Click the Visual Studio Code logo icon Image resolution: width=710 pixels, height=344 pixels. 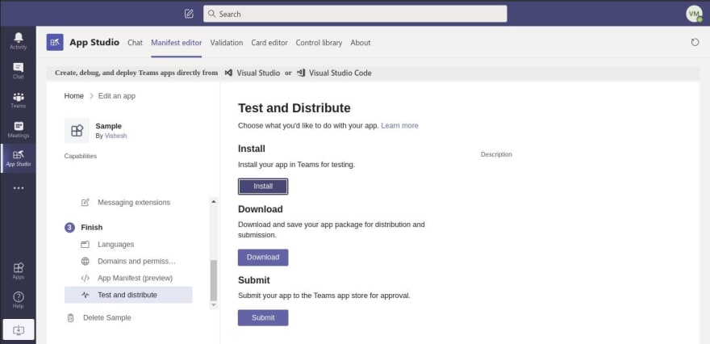(x=301, y=73)
